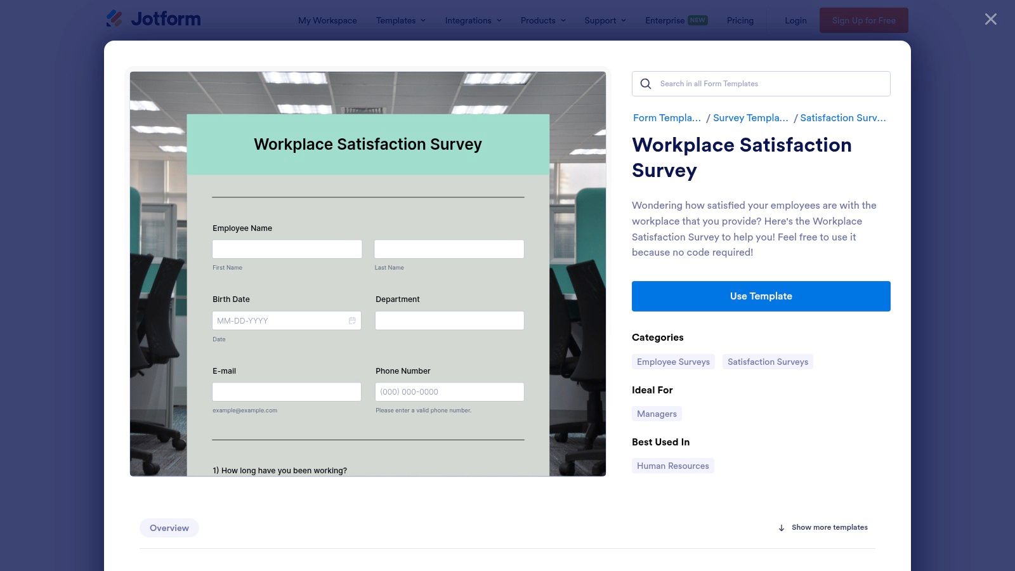Close the template preview modal

991,19
